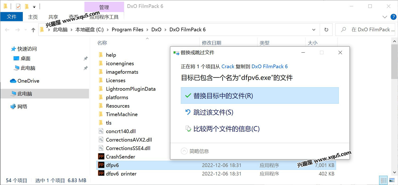Screen dimensions: 398x185
Task: Click DxO segment in address path
Action: [156, 30]
